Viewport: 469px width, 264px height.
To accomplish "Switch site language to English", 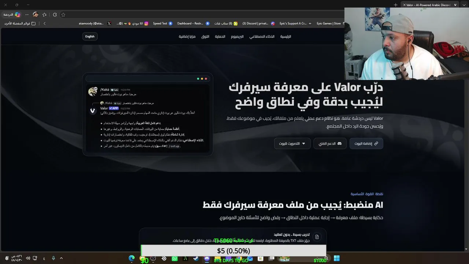I will tap(90, 36).
